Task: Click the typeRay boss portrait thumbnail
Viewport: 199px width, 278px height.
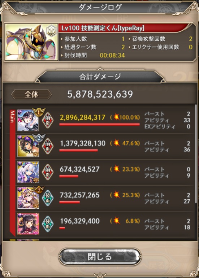Action: 31,42
